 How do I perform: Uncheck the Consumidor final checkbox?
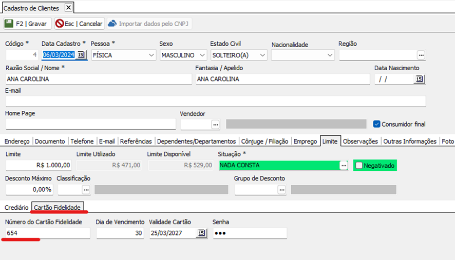tap(376, 124)
